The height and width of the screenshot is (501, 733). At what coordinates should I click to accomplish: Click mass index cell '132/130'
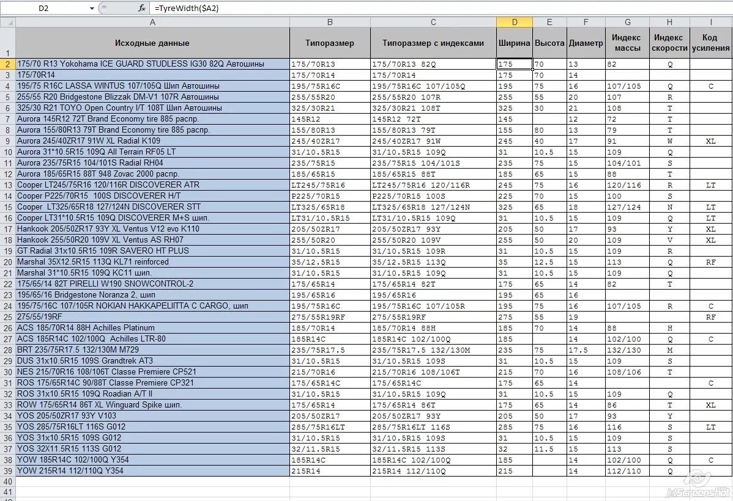pyautogui.click(x=627, y=349)
